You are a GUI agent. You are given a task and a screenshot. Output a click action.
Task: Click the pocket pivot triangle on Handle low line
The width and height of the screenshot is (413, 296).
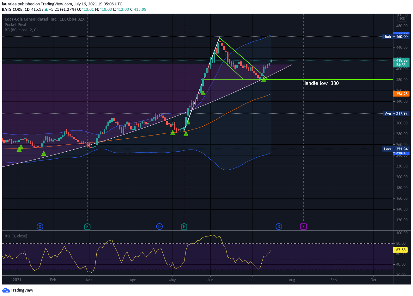(x=264, y=79)
